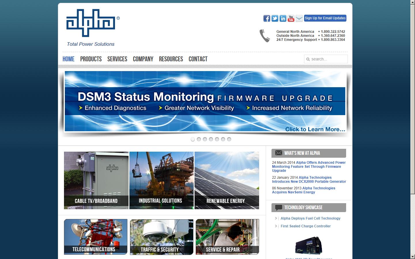
Task: Select the fourth banner slide dot
Action: click(211, 139)
